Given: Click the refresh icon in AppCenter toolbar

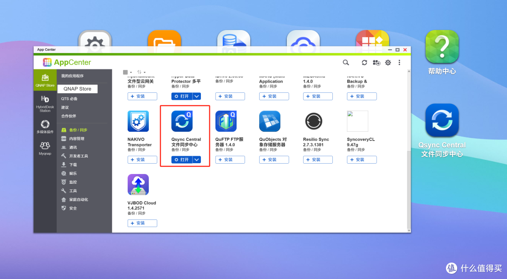Looking at the screenshot, I should point(364,62).
